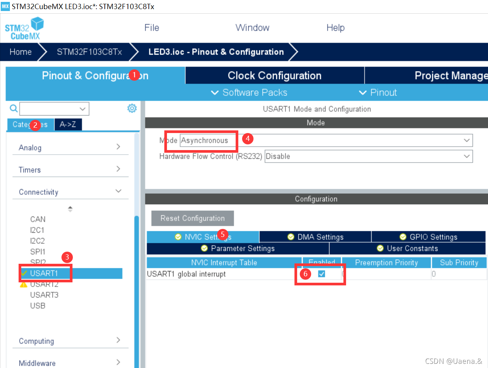Switch to Project Manager tab

427,75
